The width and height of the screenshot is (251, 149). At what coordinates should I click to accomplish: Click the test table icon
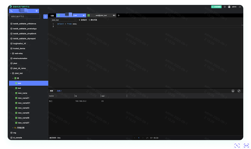[16, 88]
